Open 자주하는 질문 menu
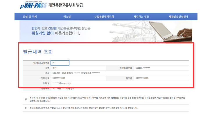Screen dimensions: 212x116 pyautogui.click(x=141, y=17)
